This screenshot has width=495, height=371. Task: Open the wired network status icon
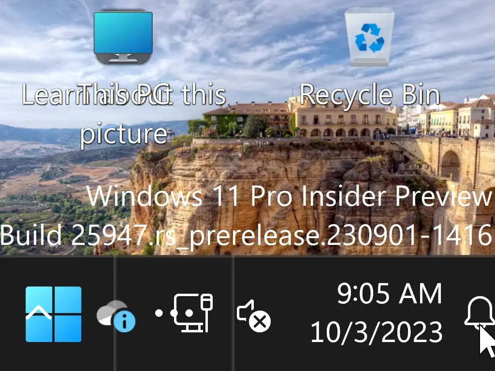193,313
